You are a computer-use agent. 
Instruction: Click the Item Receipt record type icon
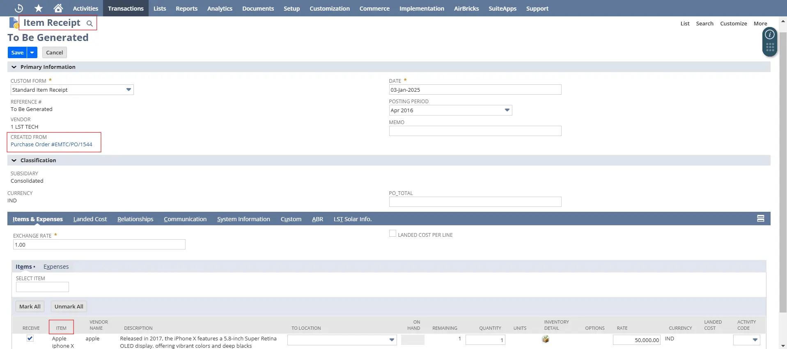(x=14, y=23)
